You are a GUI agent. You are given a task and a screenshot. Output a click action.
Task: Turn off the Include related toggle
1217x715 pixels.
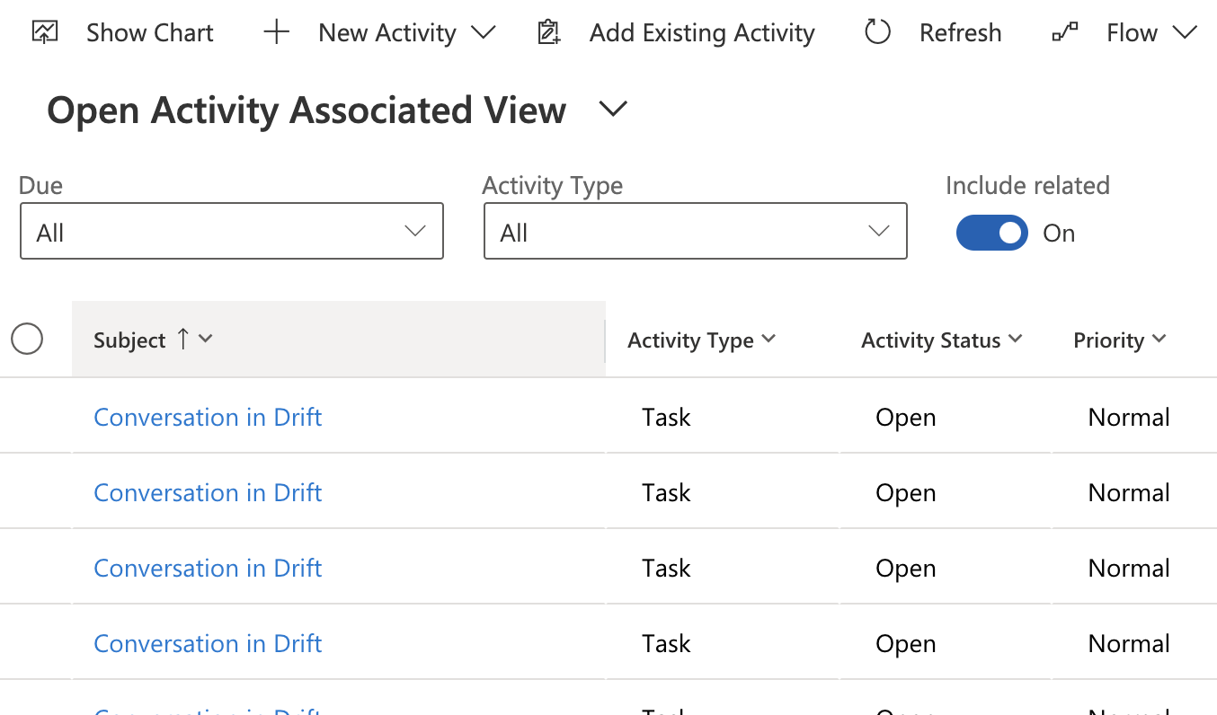point(992,233)
